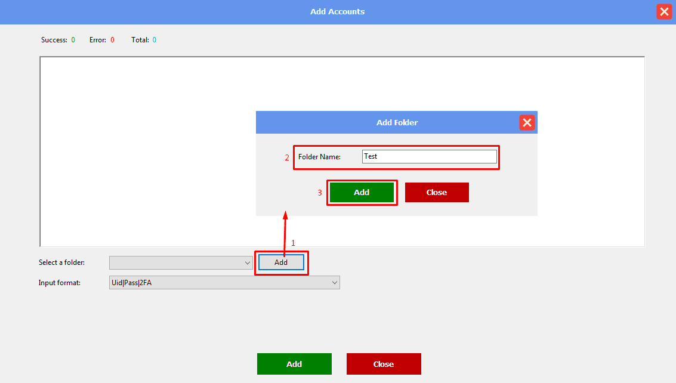The image size is (676, 383).
Task: Expand Input format list via its chevron arrow
Action: pos(335,283)
